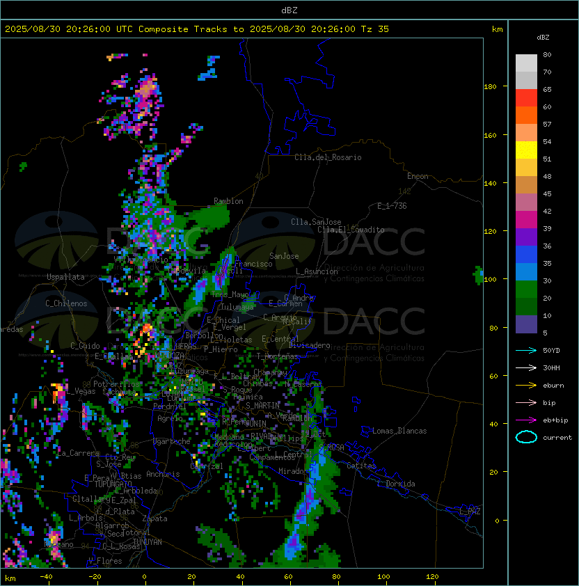Screen dimensions: 579x586
Task: Click the 'eburn' legend label
Action: (553, 386)
